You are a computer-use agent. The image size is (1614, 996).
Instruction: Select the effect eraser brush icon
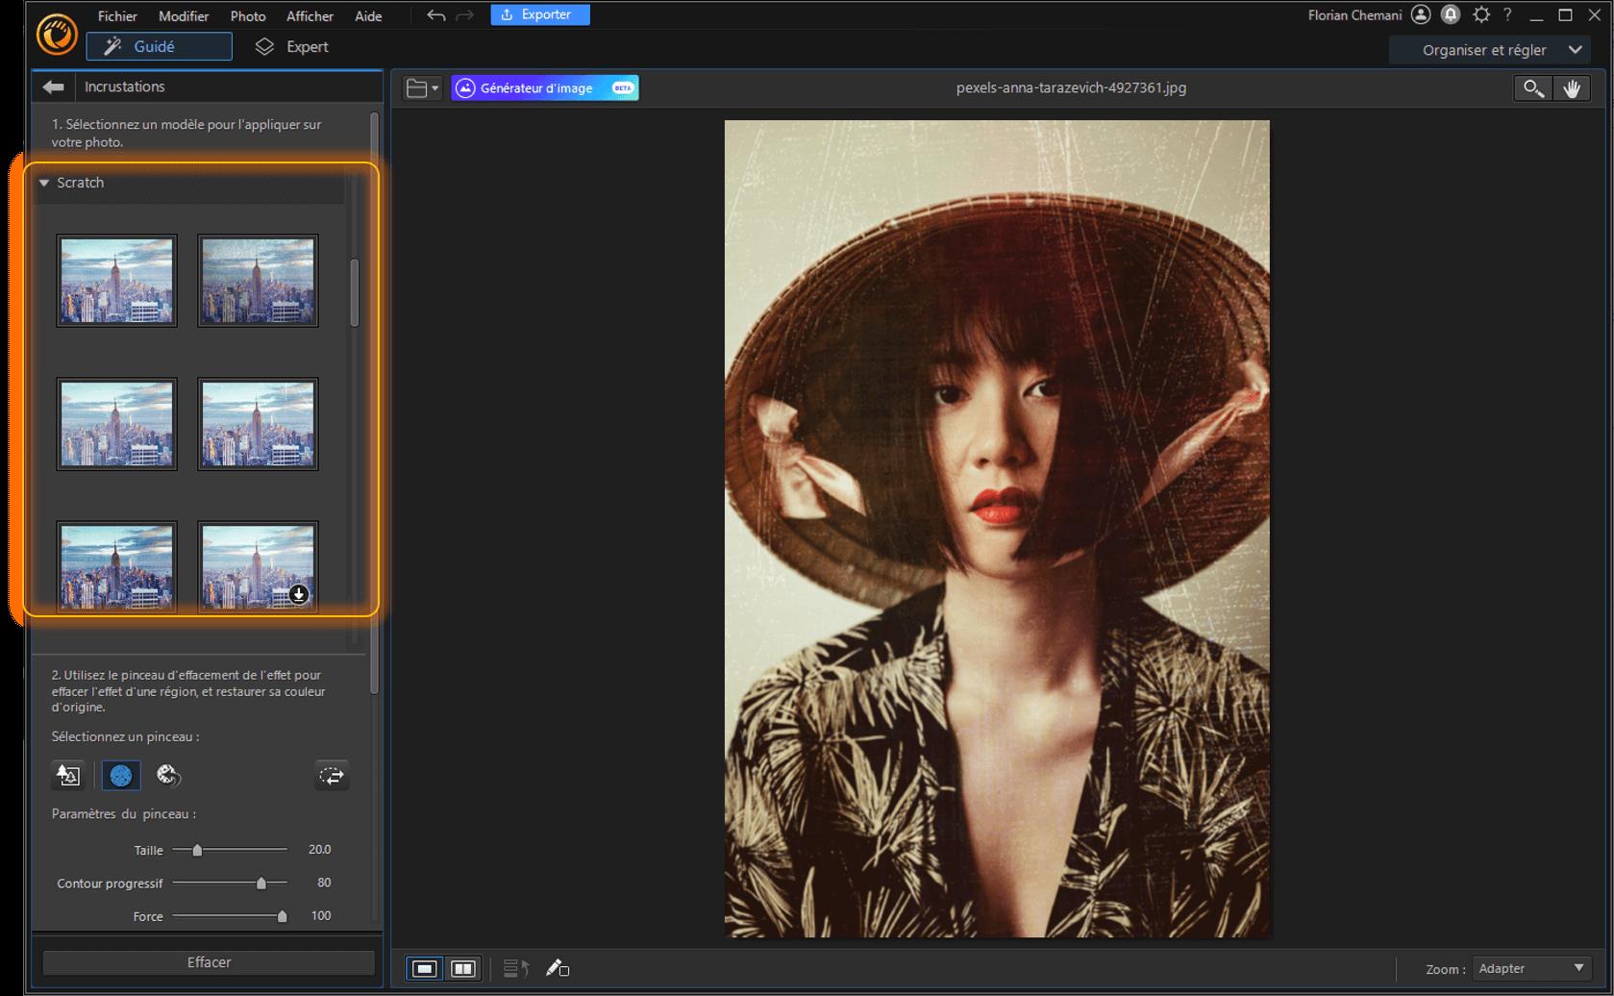pyautogui.click(x=168, y=776)
